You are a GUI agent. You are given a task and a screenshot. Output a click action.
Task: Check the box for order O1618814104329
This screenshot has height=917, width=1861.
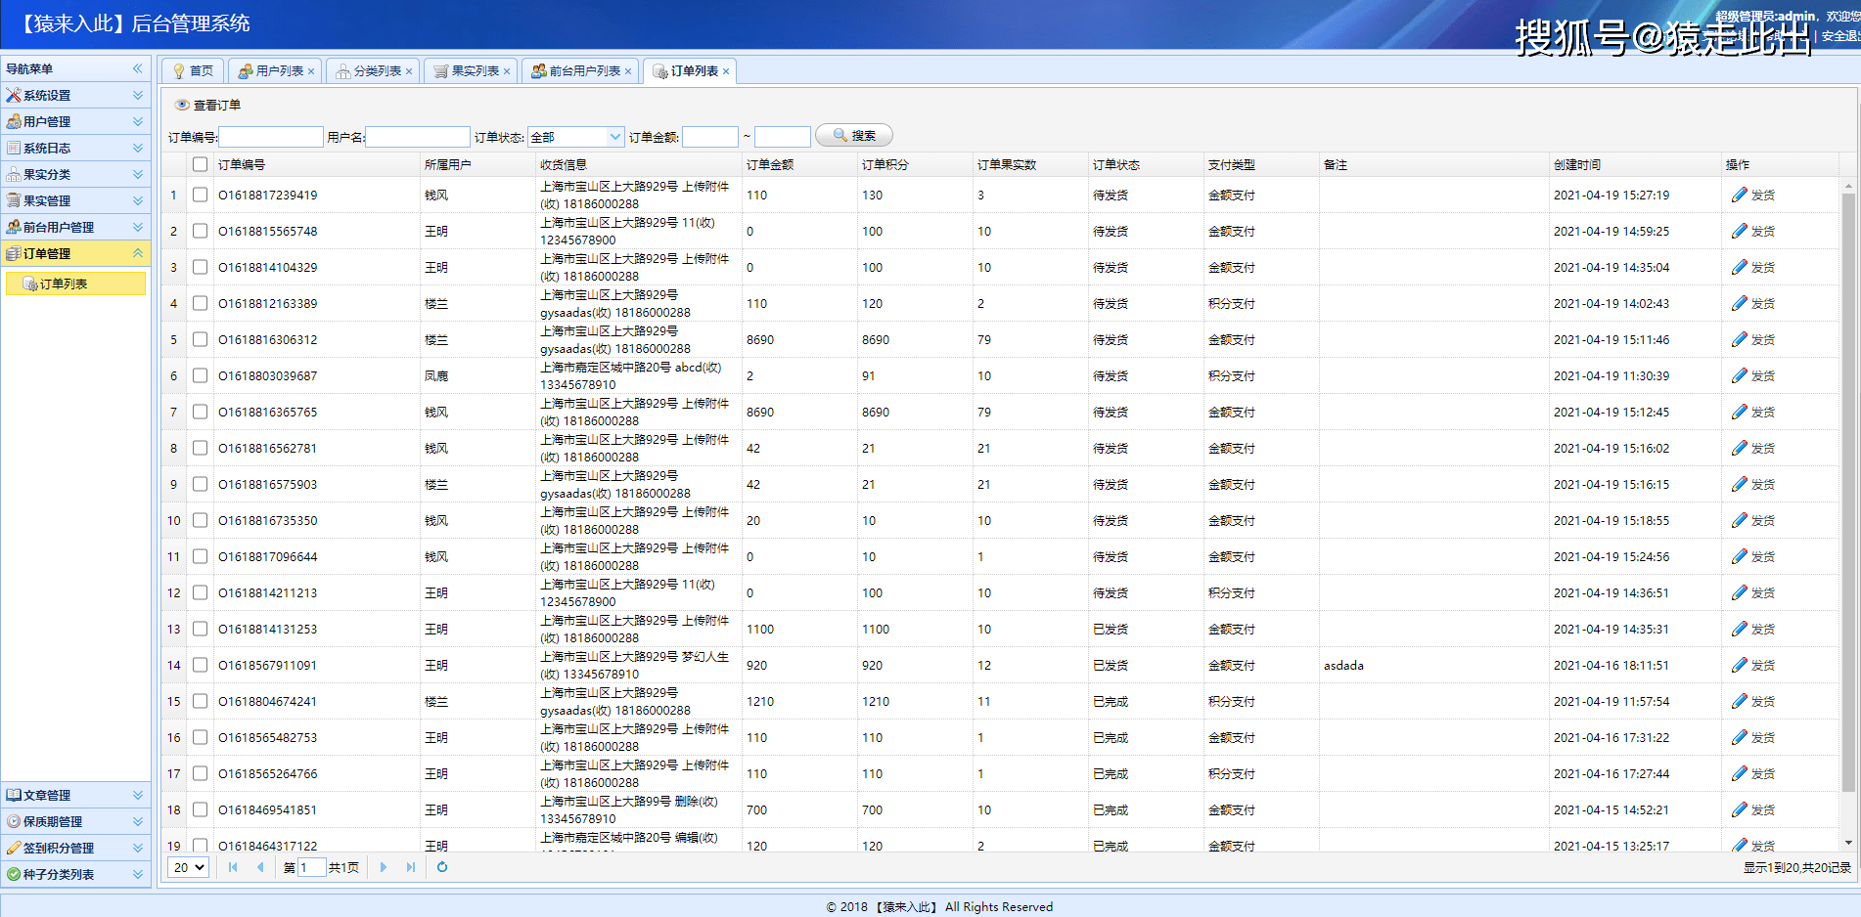point(201,267)
